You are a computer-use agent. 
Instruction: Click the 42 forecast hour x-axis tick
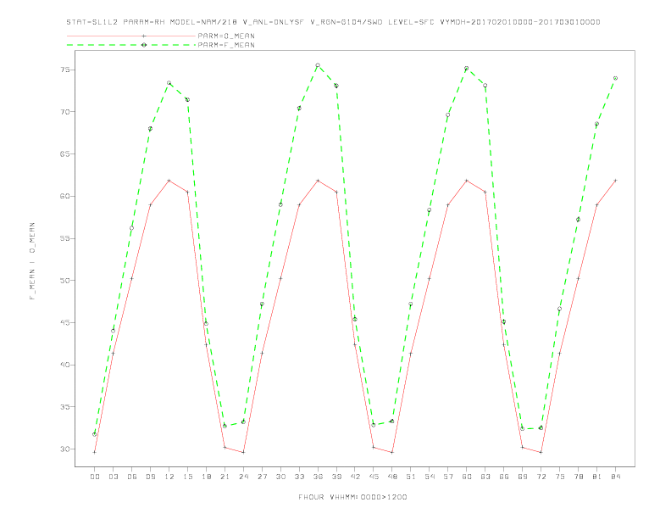click(x=355, y=477)
